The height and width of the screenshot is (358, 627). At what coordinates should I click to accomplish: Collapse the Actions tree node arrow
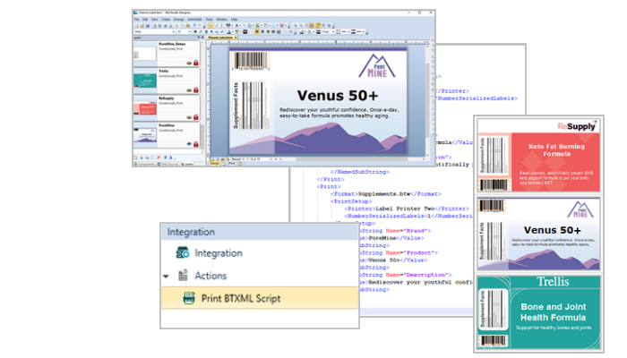coord(167,276)
